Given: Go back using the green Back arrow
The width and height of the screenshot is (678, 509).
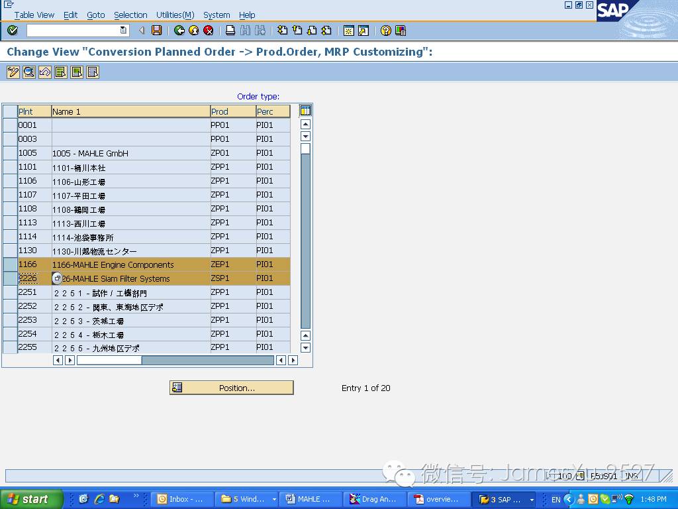Looking at the screenshot, I should (x=179, y=30).
